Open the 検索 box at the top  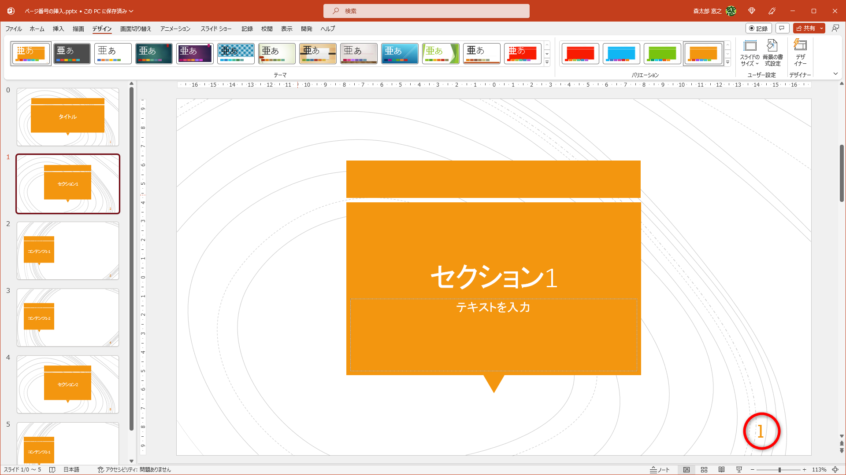(x=427, y=11)
